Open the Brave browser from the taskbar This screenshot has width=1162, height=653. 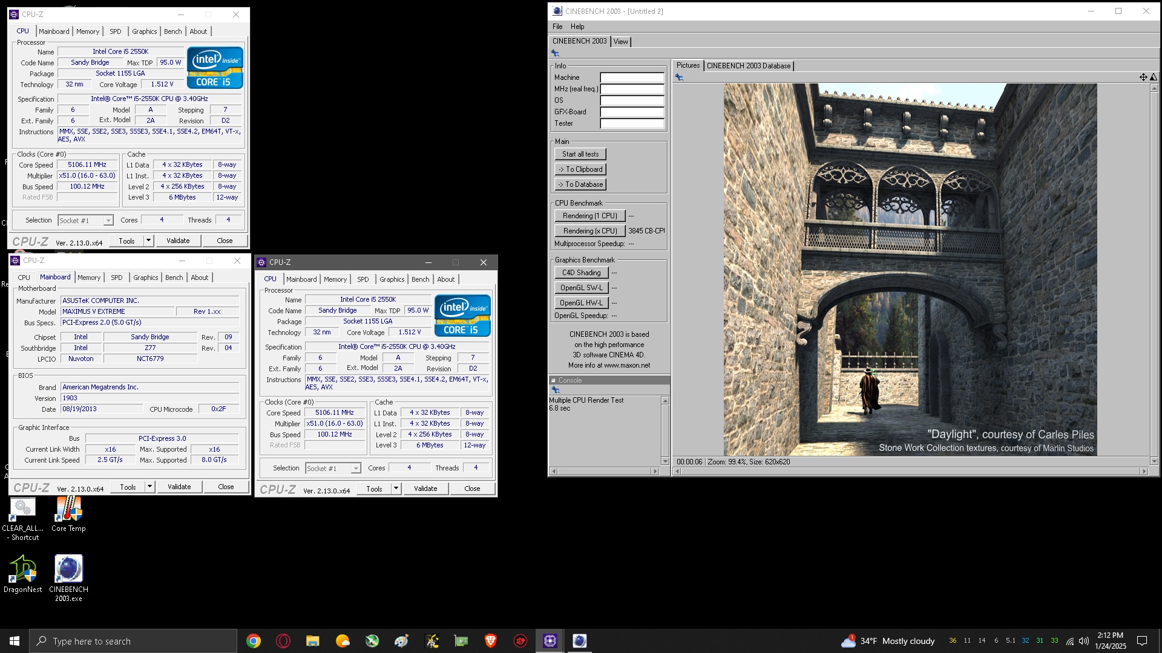click(x=491, y=641)
